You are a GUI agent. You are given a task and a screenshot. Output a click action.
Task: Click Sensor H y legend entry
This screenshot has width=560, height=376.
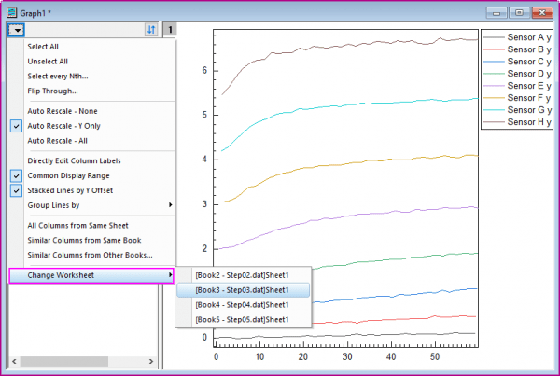click(x=517, y=122)
